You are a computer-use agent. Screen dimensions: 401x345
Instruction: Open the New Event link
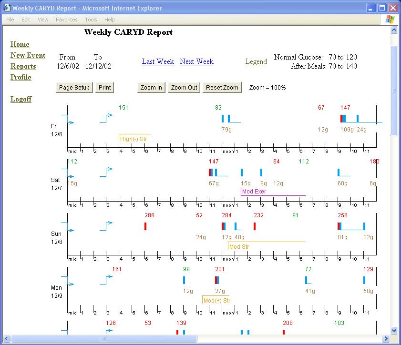click(28, 55)
